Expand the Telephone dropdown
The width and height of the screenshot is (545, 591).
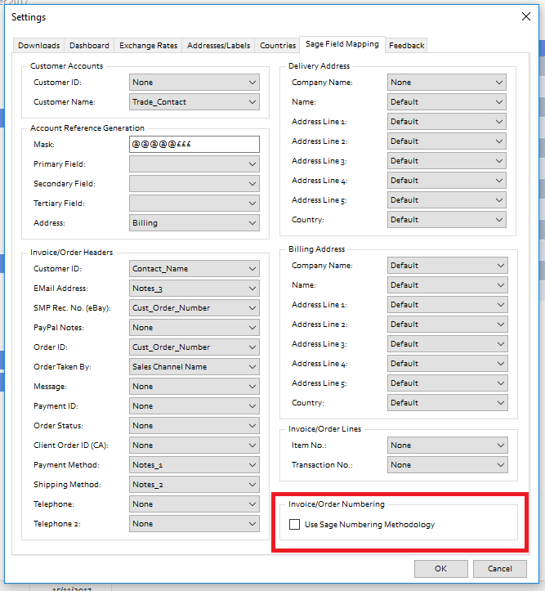point(194,504)
